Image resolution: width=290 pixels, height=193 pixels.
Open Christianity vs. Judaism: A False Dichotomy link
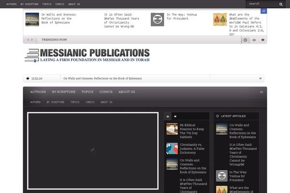point(192,149)
